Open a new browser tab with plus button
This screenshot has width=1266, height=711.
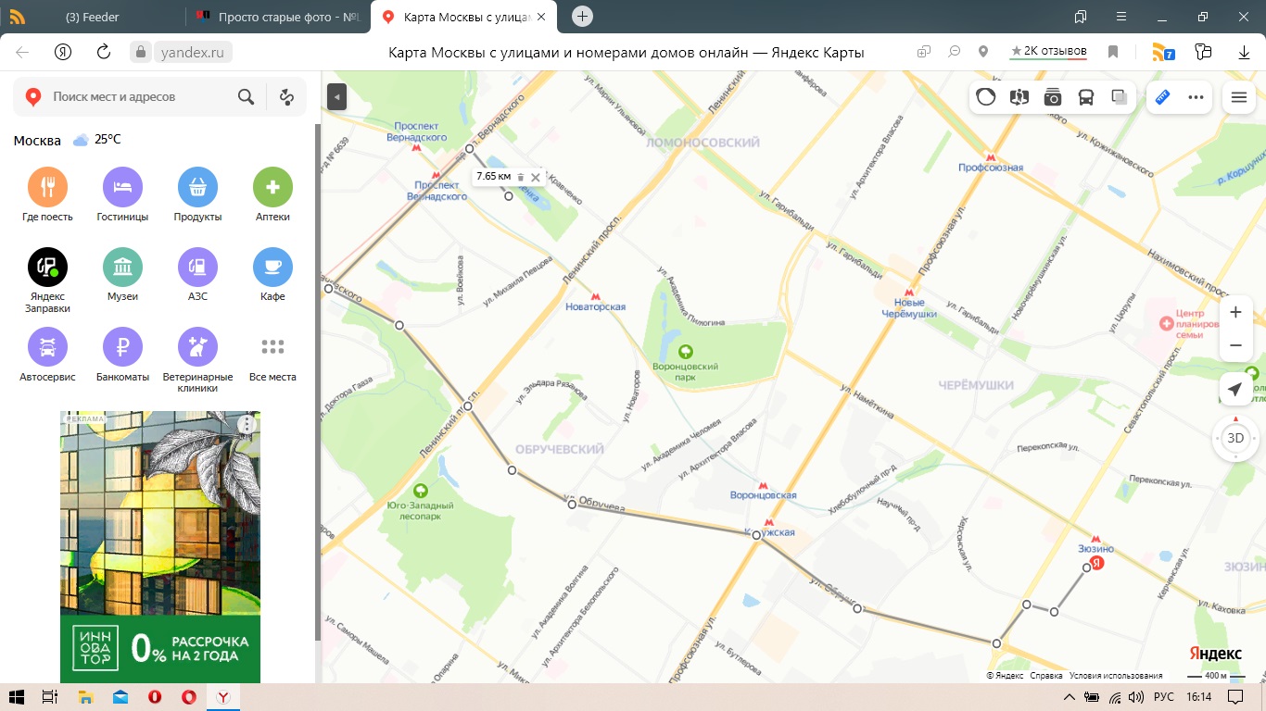click(x=582, y=16)
